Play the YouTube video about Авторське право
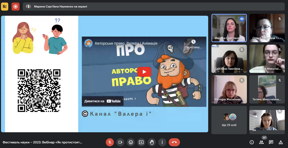The image size is (288, 148). [x=144, y=72]
